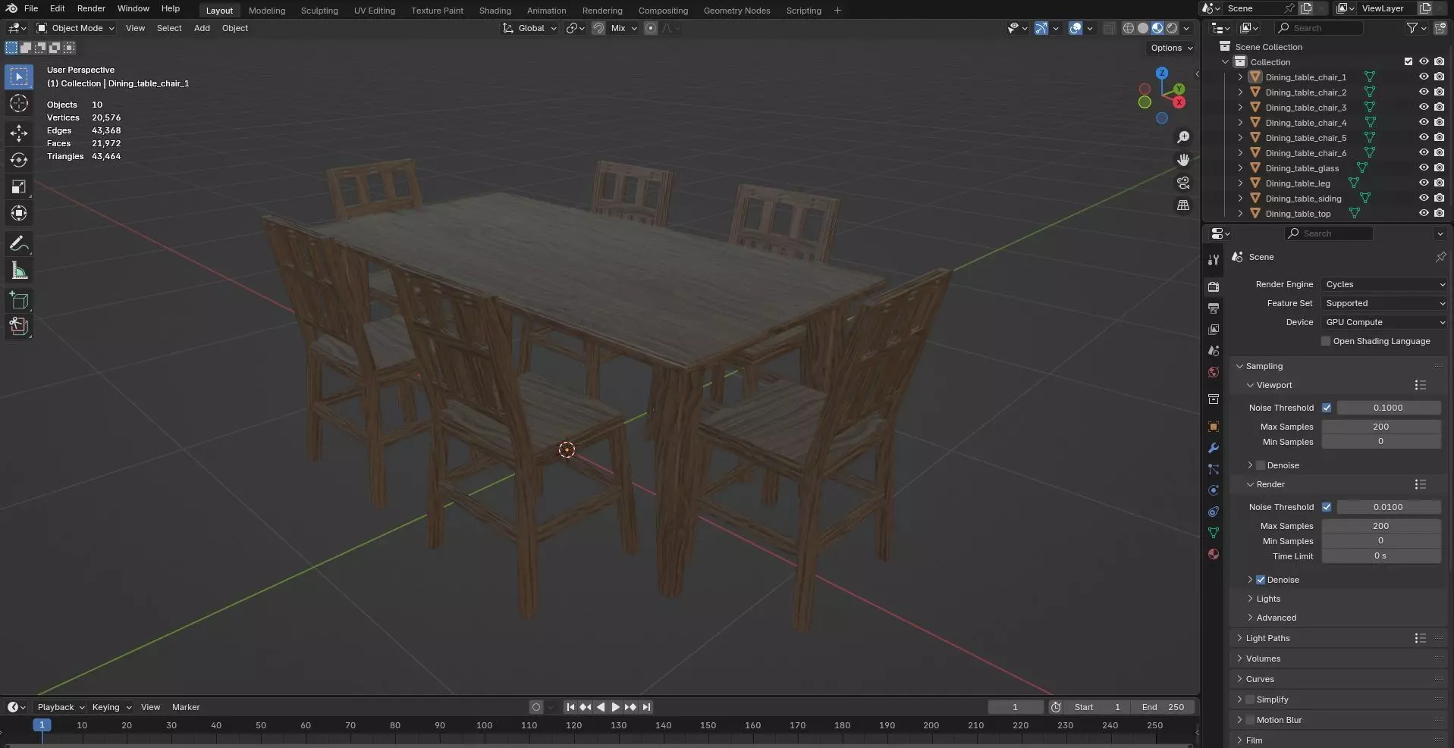
Task: Activate the 3D Cursor tool
Action: pos(19,104)
